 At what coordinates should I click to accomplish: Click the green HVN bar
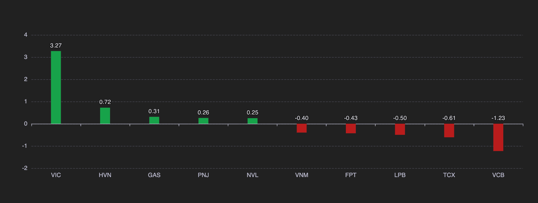pyautogui.click(x=105, y=116)
